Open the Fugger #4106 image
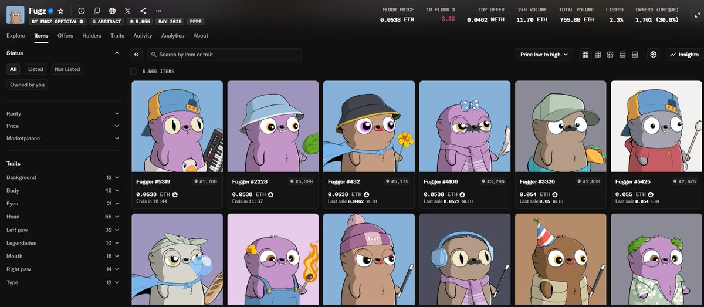704x307 pixels. 465,126
